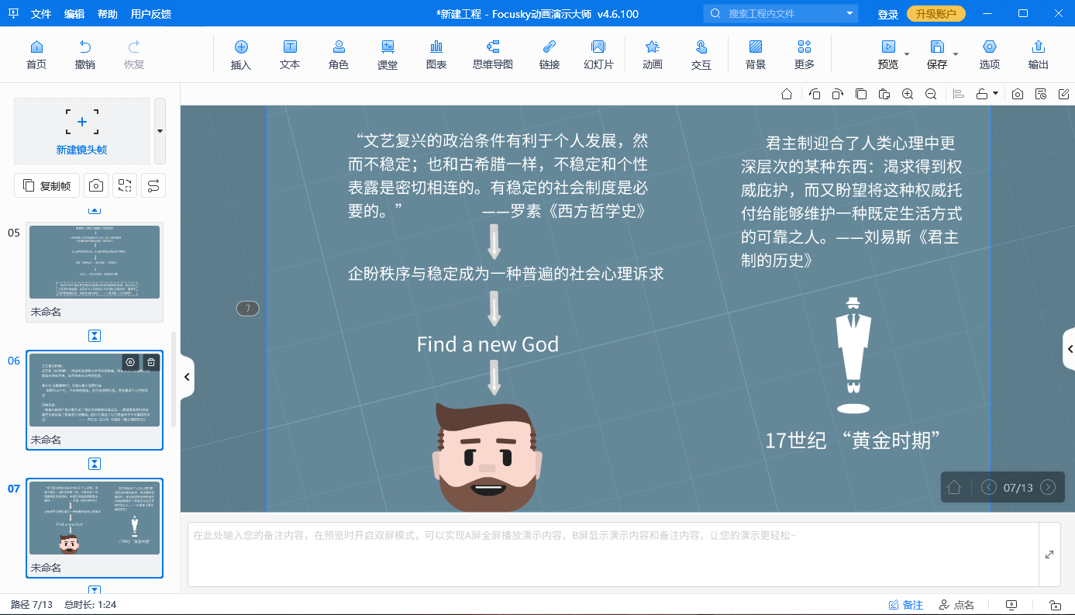Click the 点名 roll call button
Screen dimensions: 1075x615
956,605
